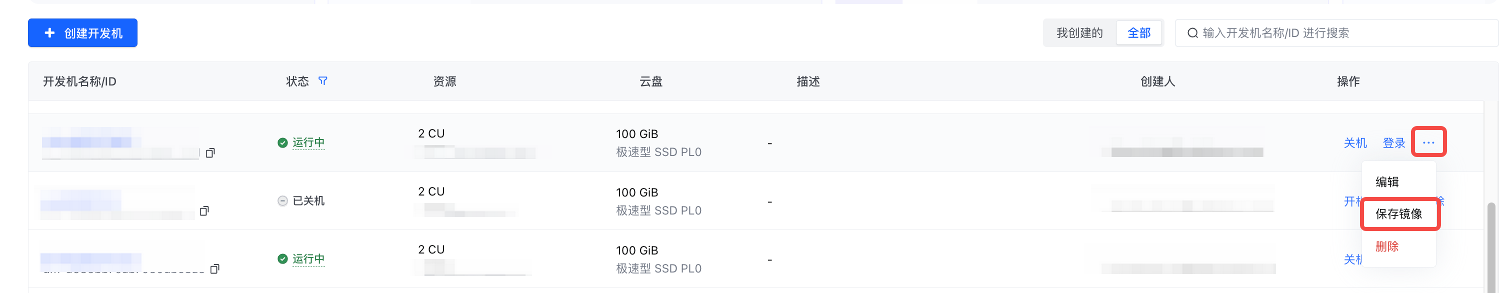Choose 保存镜像 in the actions menu
The image size is (1510, 293).
pyautogui.click(x=1398, y=214)
